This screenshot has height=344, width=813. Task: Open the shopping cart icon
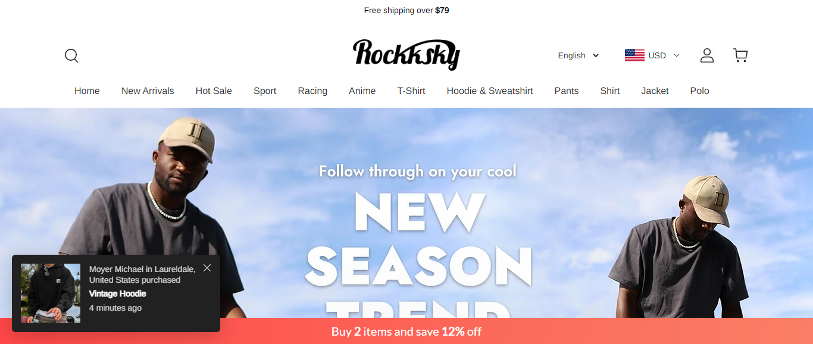[740, 55]
